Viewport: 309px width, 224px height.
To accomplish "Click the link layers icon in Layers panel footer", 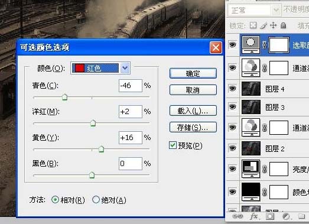I will pos(238,216).
